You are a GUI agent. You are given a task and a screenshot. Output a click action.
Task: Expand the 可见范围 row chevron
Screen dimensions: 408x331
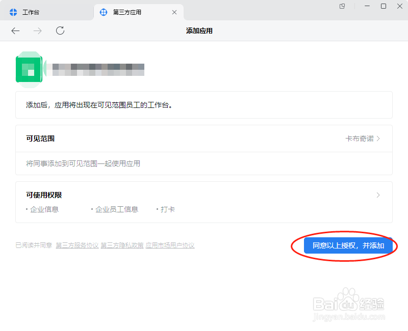(x=378, y=138)
